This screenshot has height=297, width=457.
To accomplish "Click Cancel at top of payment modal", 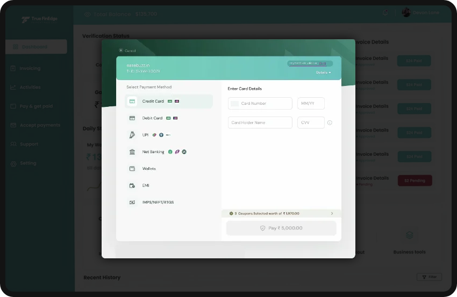I will point(127,50).
